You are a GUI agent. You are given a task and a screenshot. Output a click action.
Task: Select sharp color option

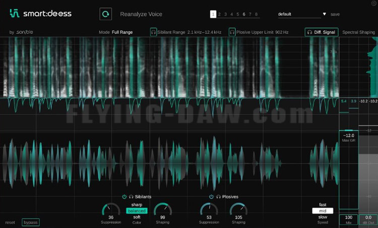coord(137,205)
